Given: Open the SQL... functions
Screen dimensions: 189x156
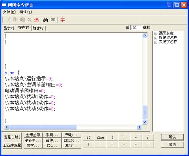Looking at the screenshot, I should tap(52, 146).
